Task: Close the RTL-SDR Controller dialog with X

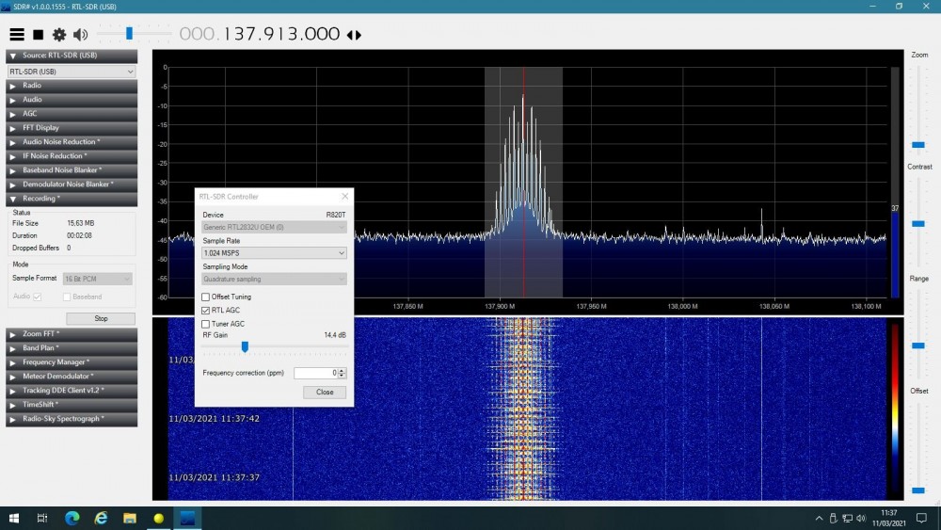Action: click(x=344, y=196)
